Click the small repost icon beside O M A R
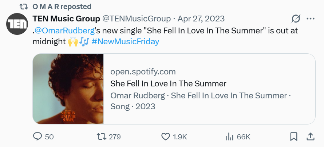Image resolution: width=324 pixels, height=147 pixels. click(24, 7)
